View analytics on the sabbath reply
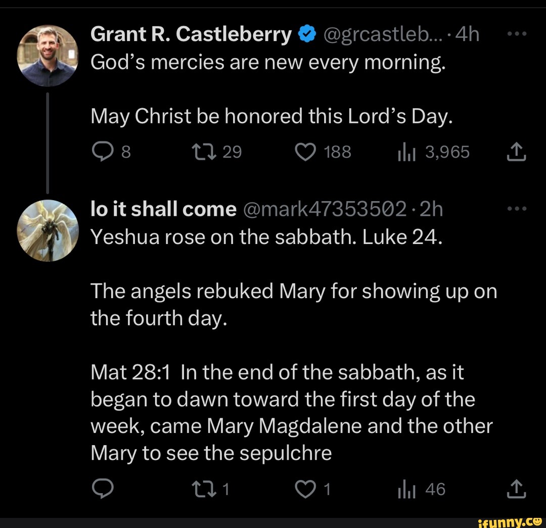Screen dimensions: 546x528 tap(417, 489)
